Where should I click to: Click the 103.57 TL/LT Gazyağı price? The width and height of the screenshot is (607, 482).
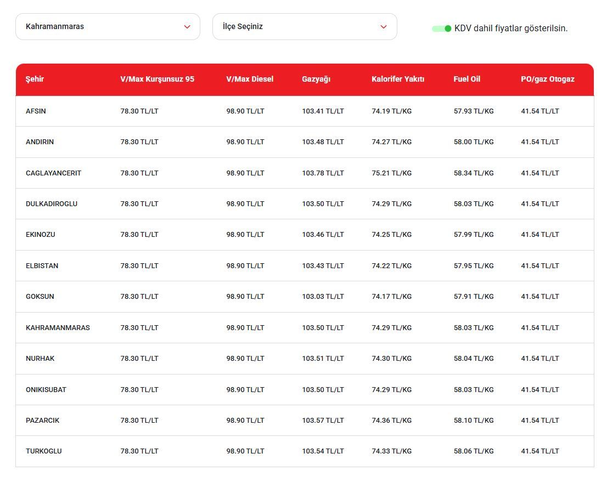pyautogui.click(x=323, y=421)
